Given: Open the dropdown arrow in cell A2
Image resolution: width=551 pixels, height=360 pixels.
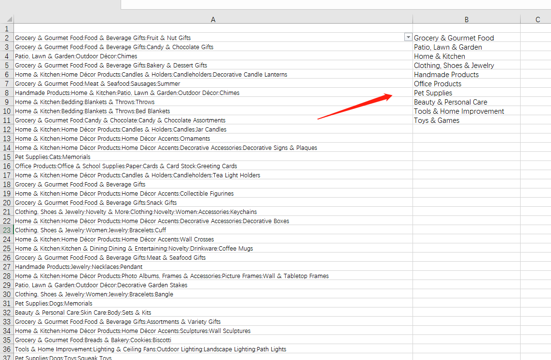Looking at the screenshot, I should (408, 37).
